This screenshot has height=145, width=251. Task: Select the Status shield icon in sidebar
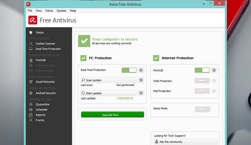click(31, 32)
